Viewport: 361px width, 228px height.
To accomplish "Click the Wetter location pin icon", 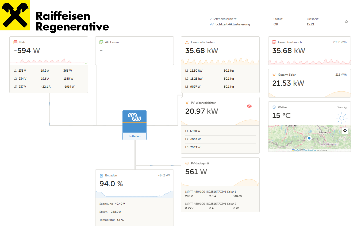I will coord(274,107).
